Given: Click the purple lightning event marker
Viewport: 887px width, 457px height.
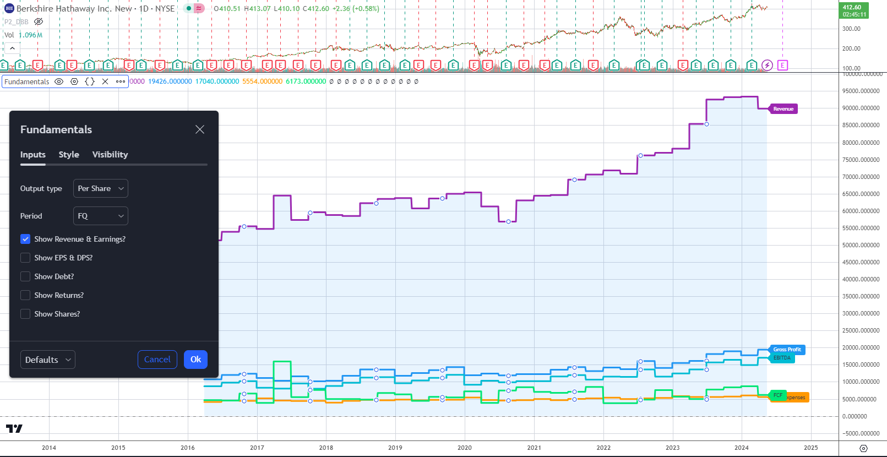Looking at the screenshot, I should coord(767,66).
